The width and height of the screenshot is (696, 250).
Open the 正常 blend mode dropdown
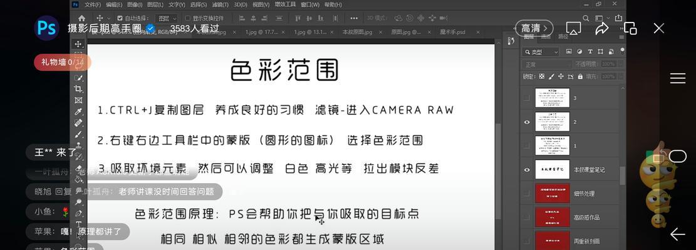547,64
